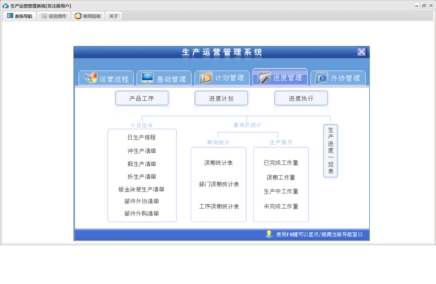Open the 已完成工作量 item

tap(281, 163)
